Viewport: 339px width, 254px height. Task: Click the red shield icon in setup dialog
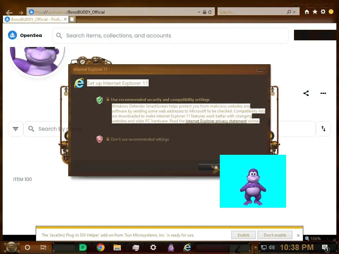tap(99, 139)
